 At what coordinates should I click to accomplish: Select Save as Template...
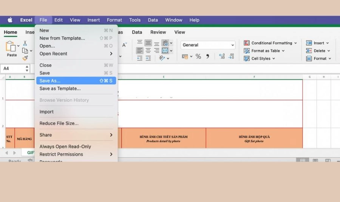point(76,89)
